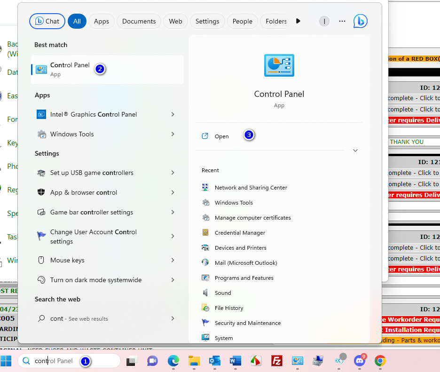Open Bing Chat icon in search bar
This screenshot has height=372, width=440.
click(x=360, y=21)
